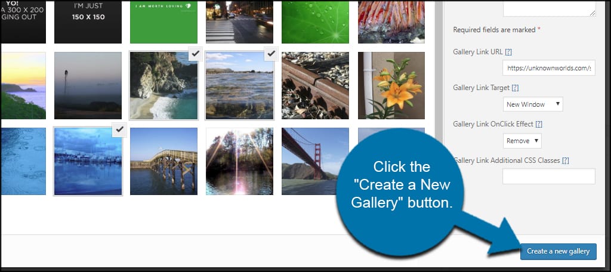Select the green leaf with water droplets thumbnail
Screen dimensions: 611x272
pos(315,21)
